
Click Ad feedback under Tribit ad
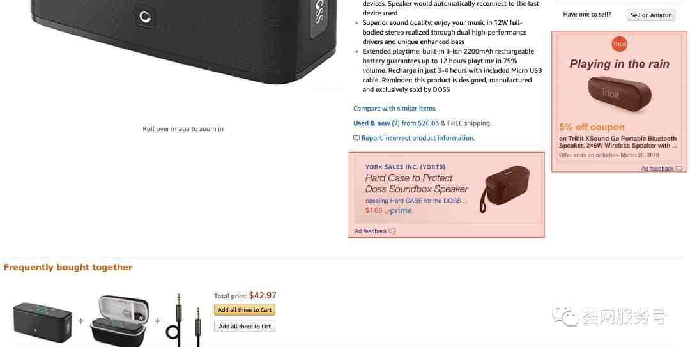[x=657, y=169]
